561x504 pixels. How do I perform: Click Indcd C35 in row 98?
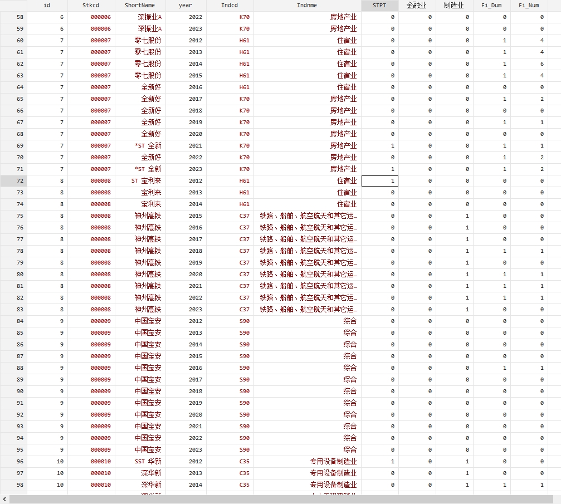click(245, 485)
